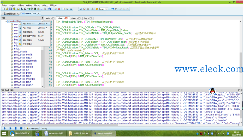
Task: Select stm32f4xx_tim.h in the project tree
Action: click(x=22, y=82)
